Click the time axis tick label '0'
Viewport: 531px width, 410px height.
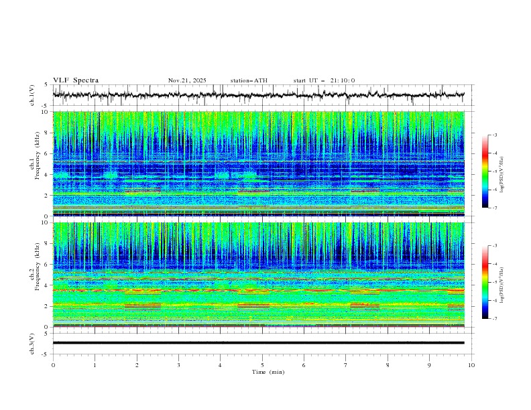(x=53, y=365)
